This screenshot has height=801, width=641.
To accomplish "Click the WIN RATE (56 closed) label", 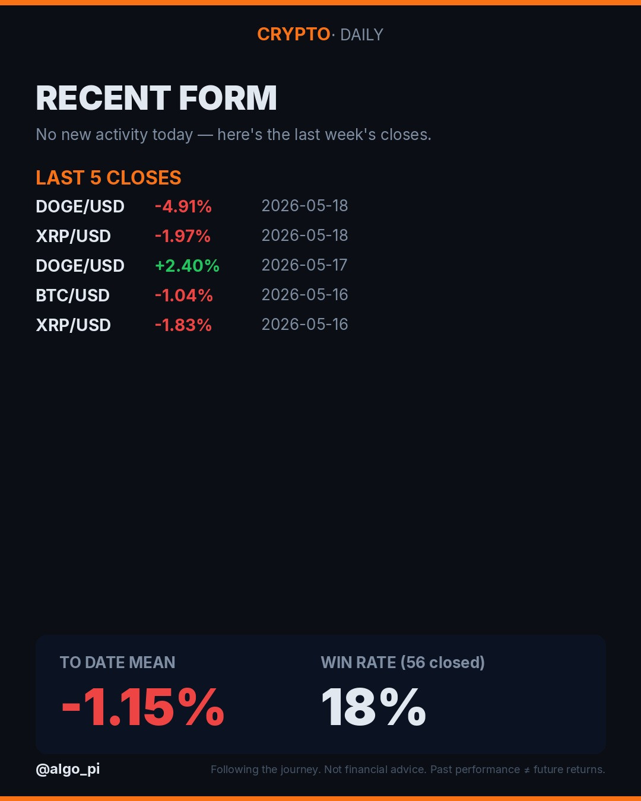I will (x=403, y=663).
